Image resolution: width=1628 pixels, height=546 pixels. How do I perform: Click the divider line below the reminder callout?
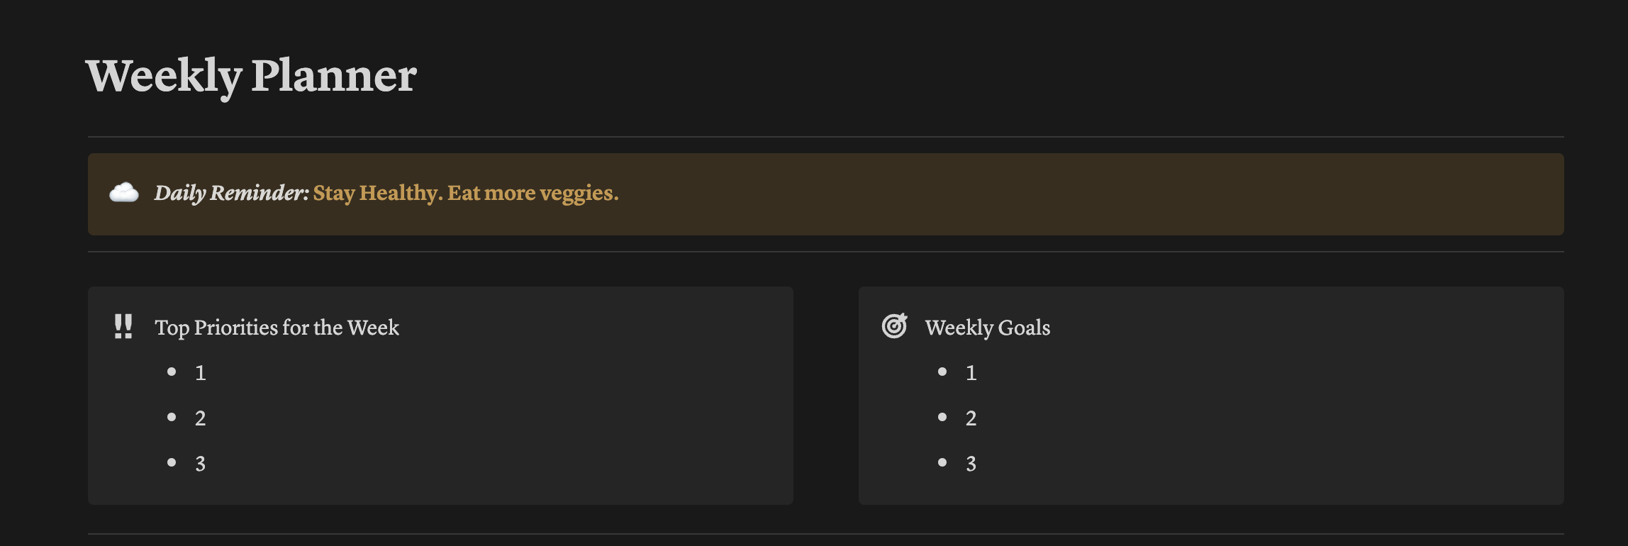pyautogui.click(x=825, y=252)
